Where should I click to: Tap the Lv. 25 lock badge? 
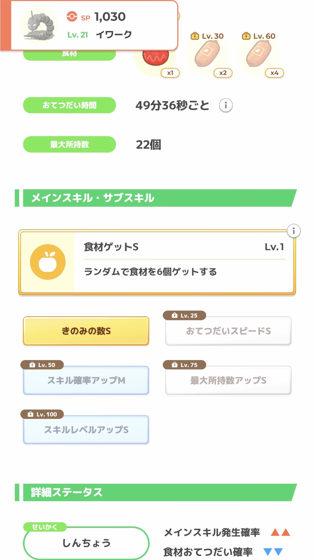[x=184, y=316]
